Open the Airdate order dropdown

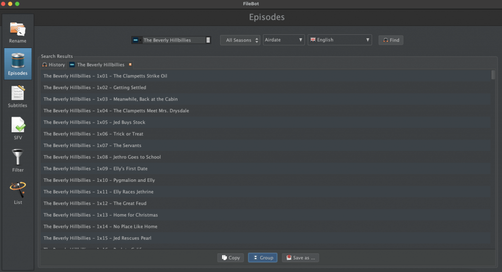284,40
